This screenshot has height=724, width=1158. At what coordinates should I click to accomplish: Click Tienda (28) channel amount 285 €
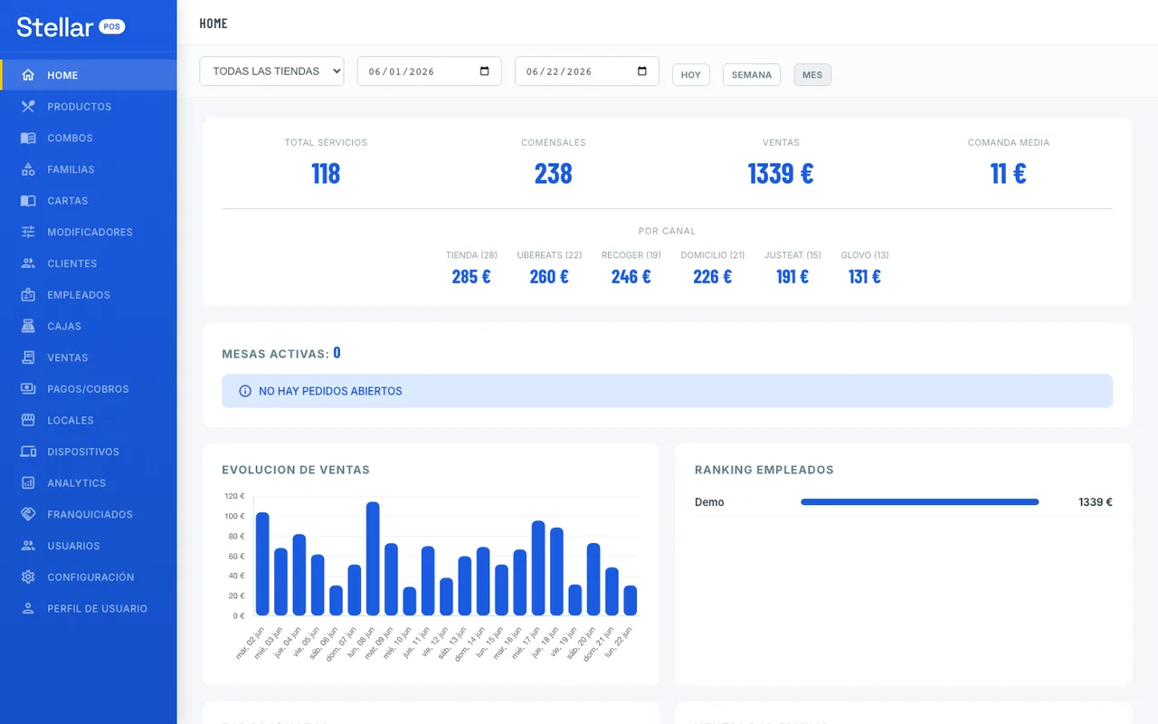[471, 277]
